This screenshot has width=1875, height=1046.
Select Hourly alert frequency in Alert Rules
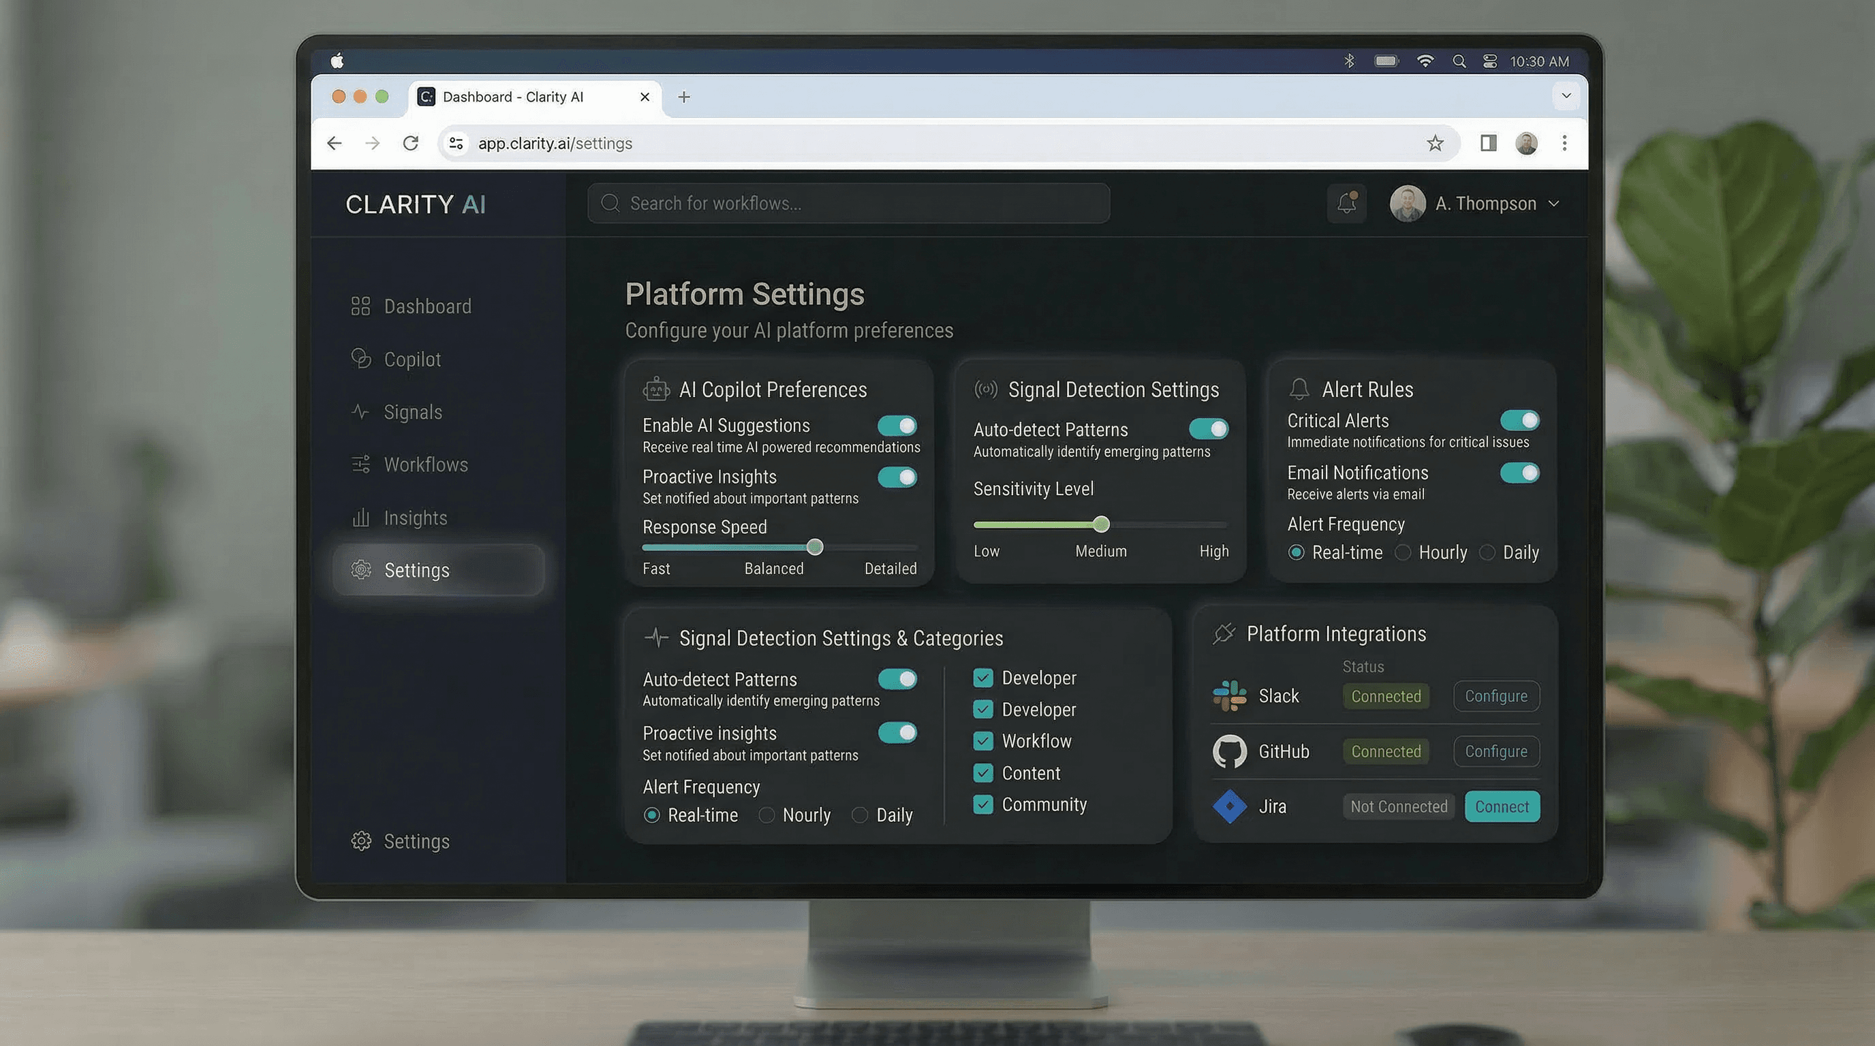1403,553
